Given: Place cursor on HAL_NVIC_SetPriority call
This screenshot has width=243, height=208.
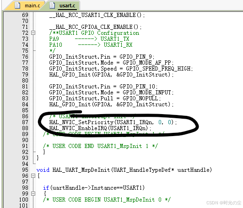Looking at the screenshot, I should pos(113,122).
